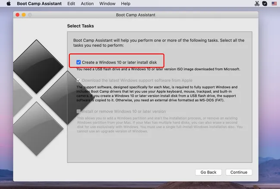Screen dimensions: 280x189
Task: Click the scissors icon in menu bar
Action: click(x=257, y=3)
